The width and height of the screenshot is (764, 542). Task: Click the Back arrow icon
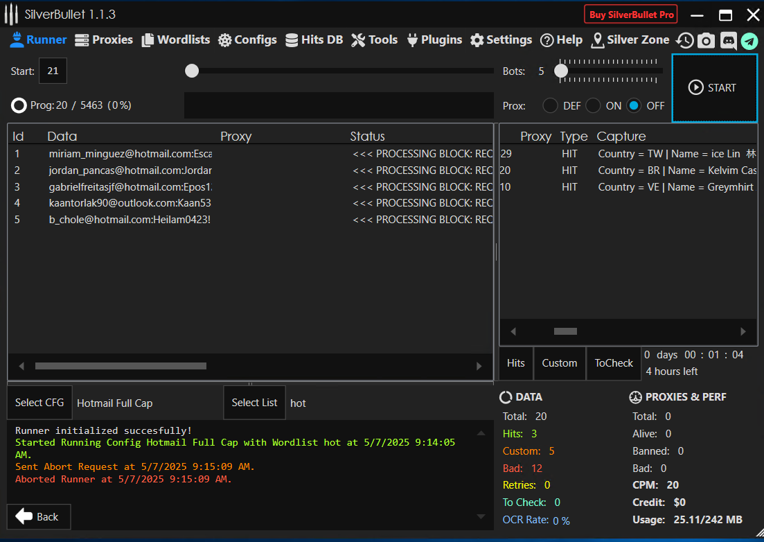point(25,516)
